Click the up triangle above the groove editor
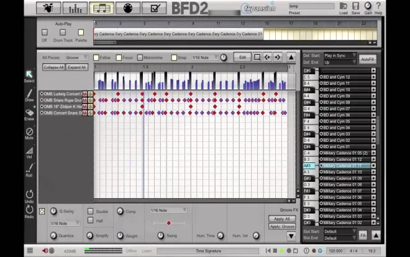The height and width of the screenshot is (257, 410). click(x=291, y=57)
